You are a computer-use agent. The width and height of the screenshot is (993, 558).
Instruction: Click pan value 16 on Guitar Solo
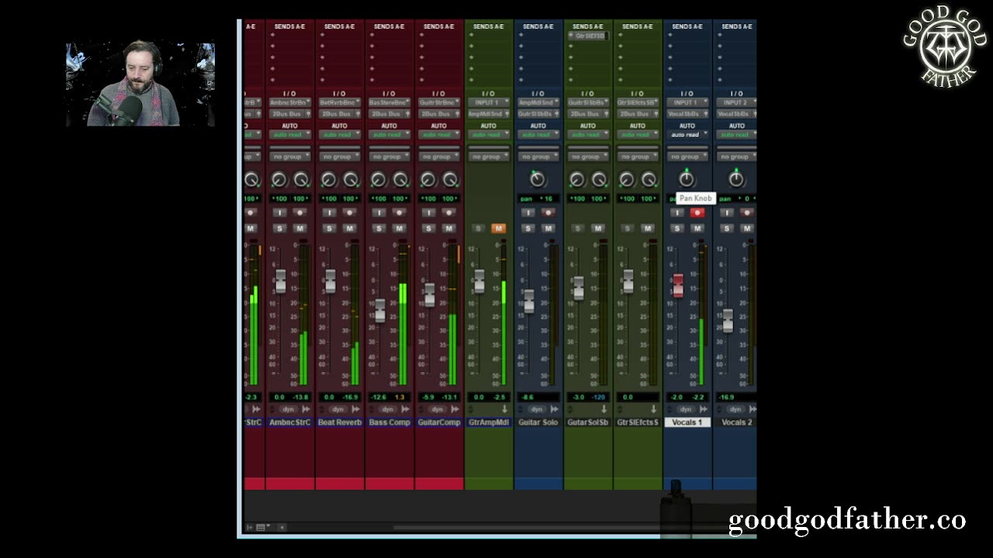tap(547, 199)
